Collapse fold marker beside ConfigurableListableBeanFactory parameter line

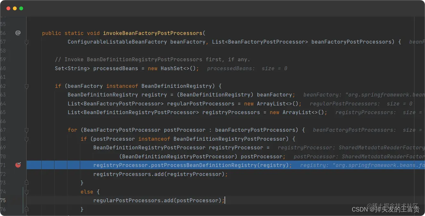[x=27, y=42]
